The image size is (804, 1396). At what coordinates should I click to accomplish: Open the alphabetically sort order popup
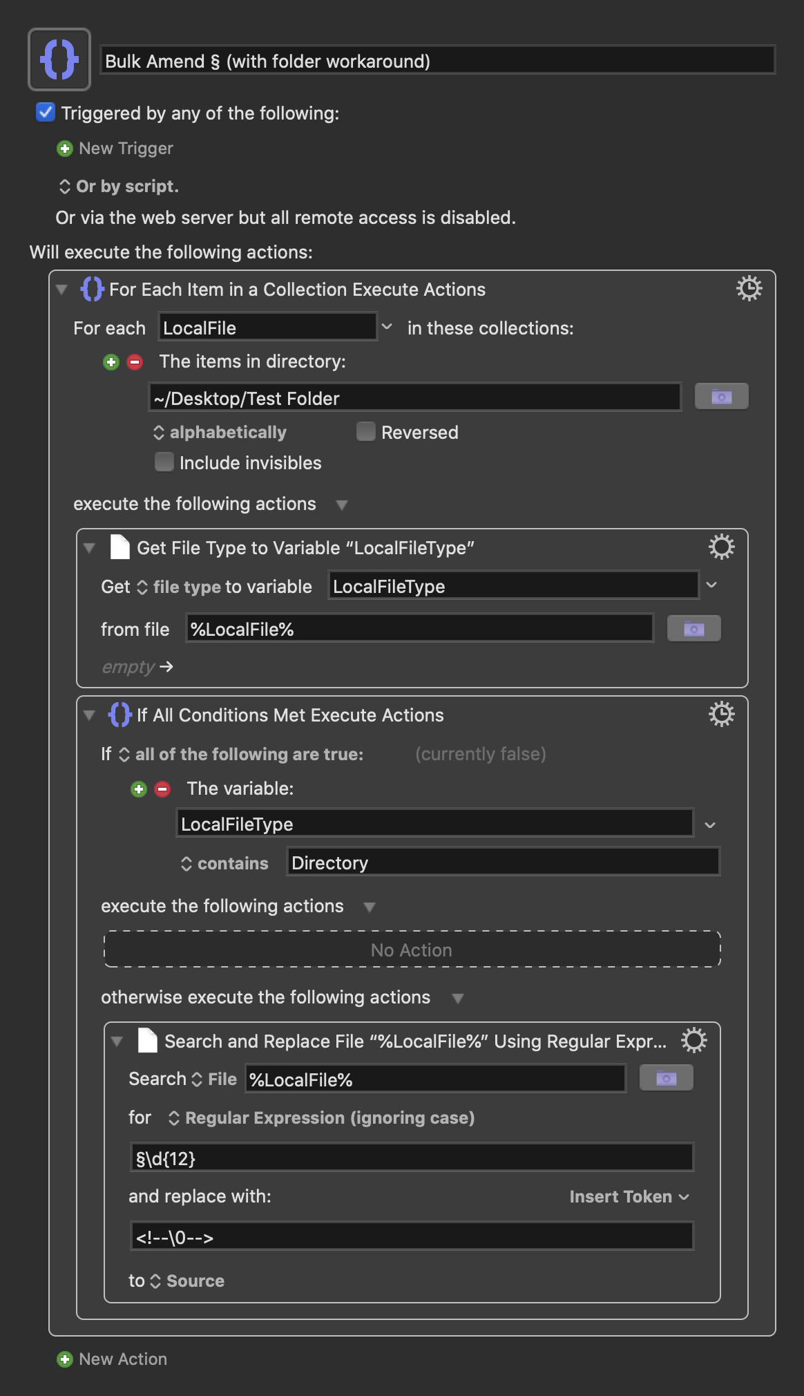(220, 433)
